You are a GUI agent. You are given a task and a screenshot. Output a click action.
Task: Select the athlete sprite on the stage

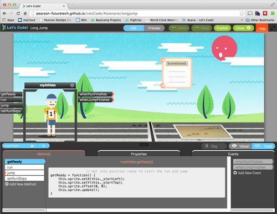coord(51,115)
